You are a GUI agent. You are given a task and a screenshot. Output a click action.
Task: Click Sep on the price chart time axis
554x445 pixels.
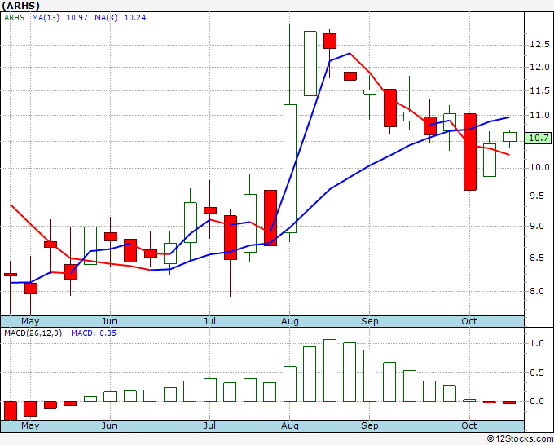click(370, 321)
